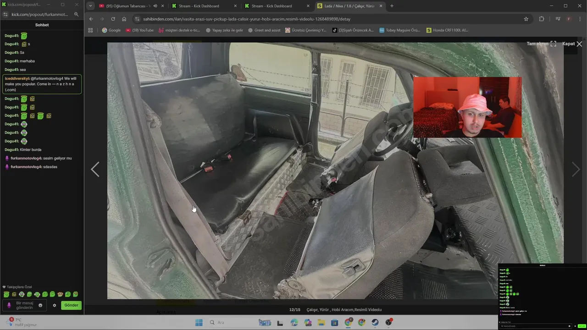Open the Honda CRF1100L bookmark
The image size is (587, 330).
[x=447, y=30]
